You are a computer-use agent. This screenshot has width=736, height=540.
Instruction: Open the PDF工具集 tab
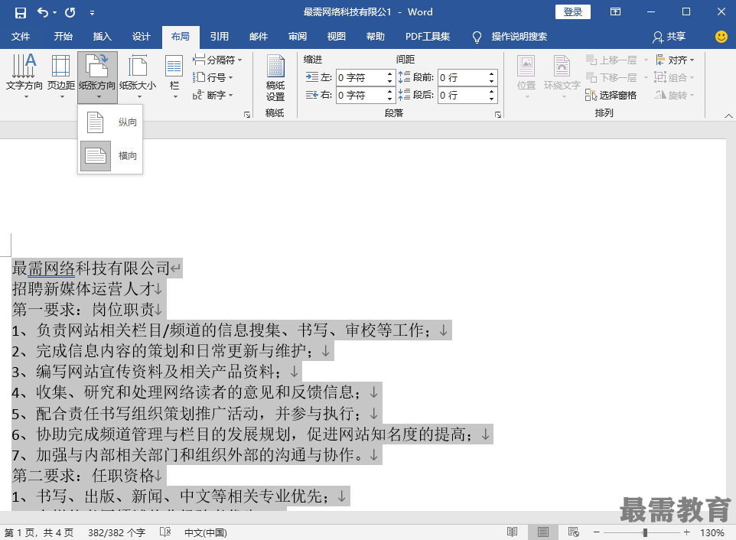(427, 37)
